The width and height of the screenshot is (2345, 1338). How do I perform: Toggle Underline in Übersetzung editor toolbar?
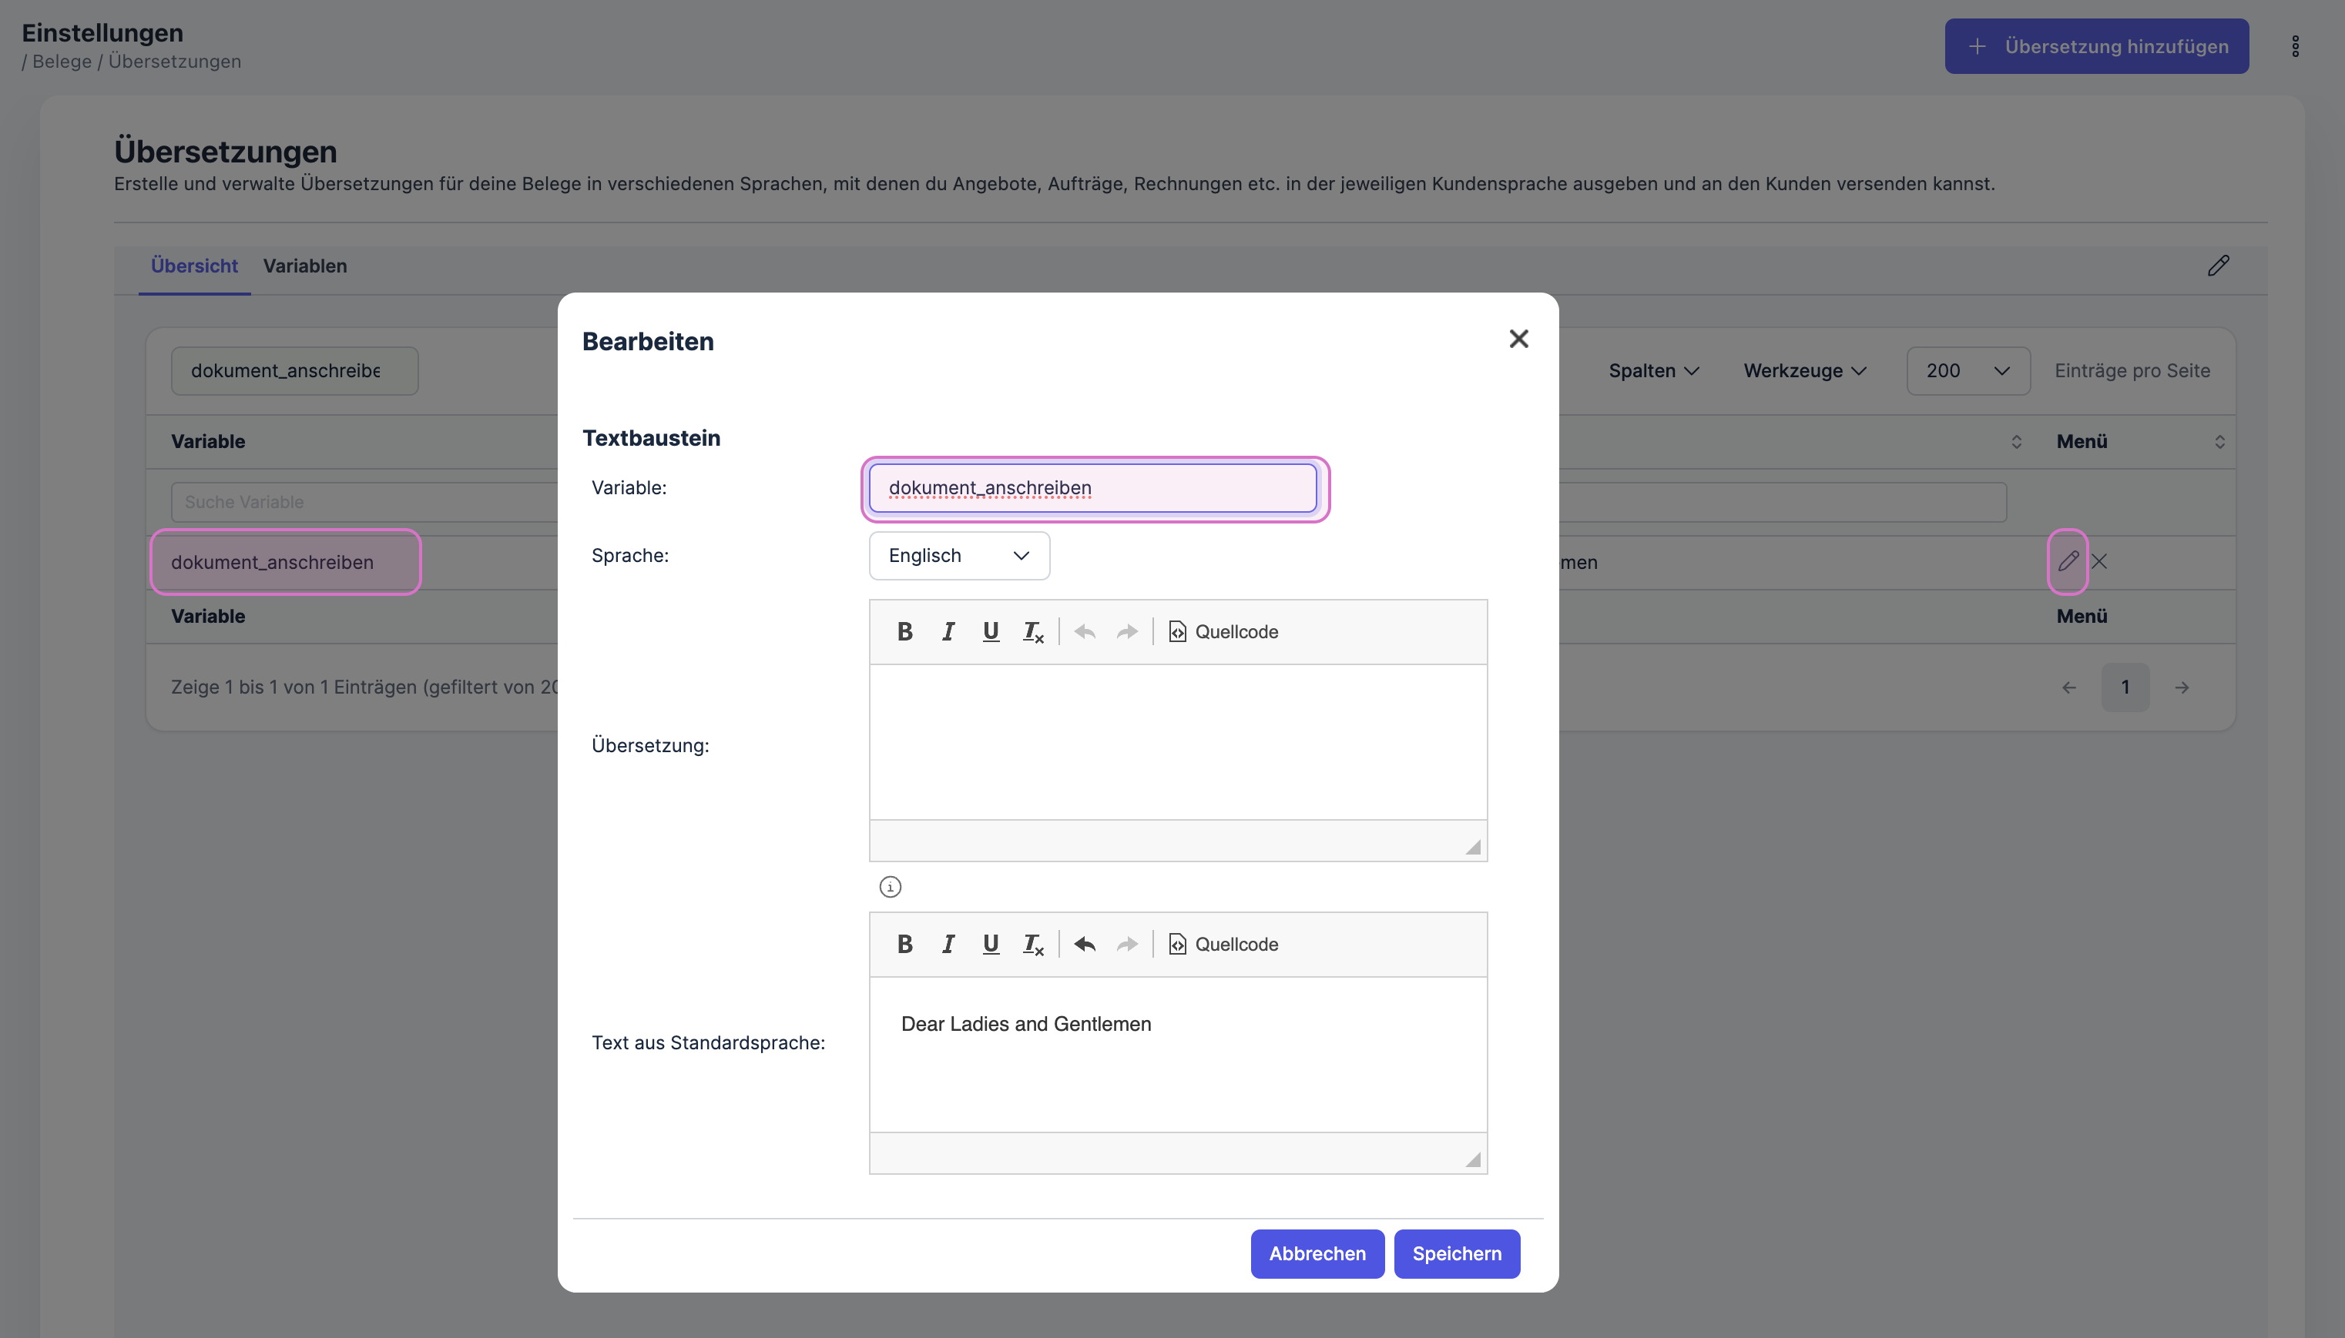tap(989, 631)
